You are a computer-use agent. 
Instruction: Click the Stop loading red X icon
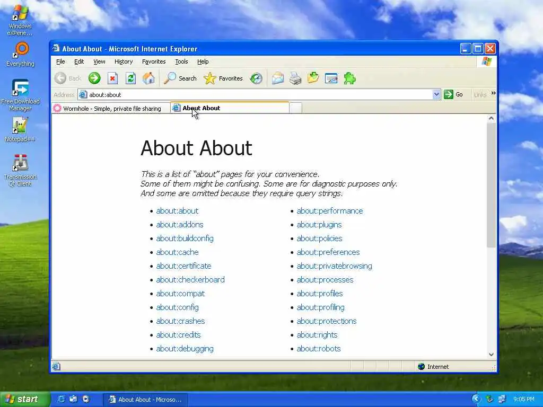pos(112,78)
